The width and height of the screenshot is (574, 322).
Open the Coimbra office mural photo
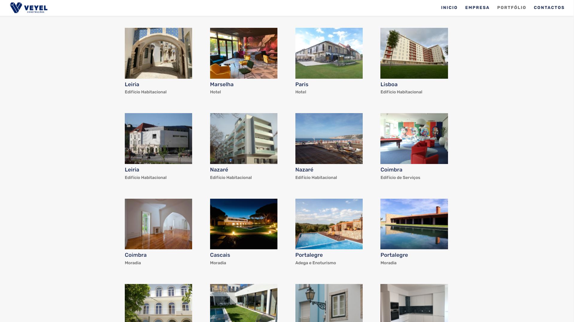pos(414,139)
